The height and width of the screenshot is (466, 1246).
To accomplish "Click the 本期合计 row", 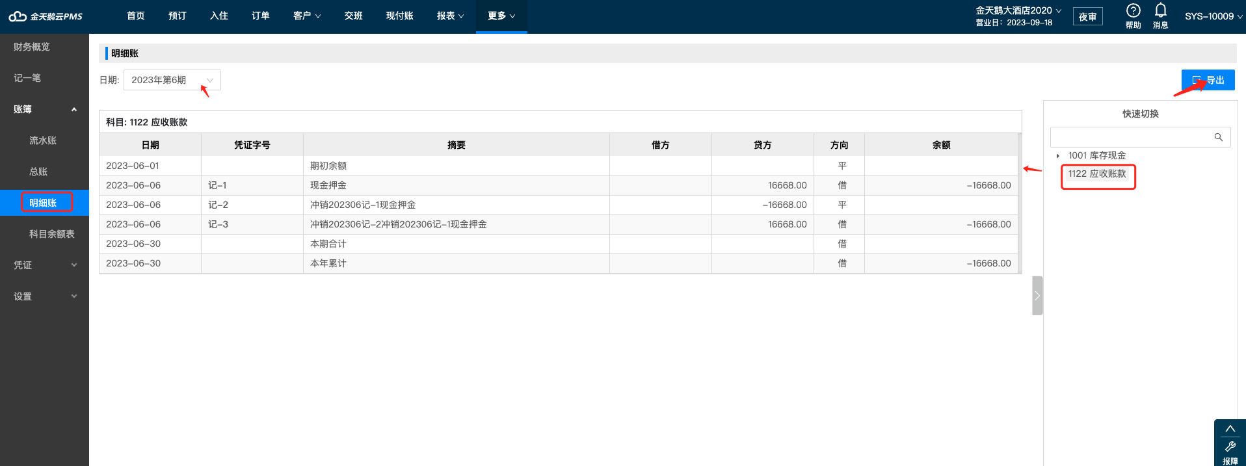I will tap(559, 244).
